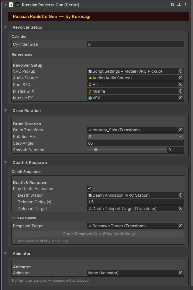Open object picker for Drum Transform field

point(181,130)
